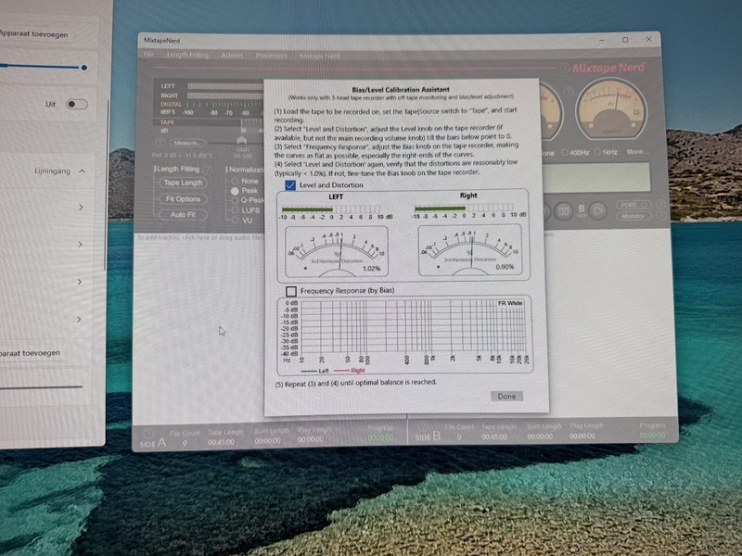Select the LUFS normalization radio button
Viewport: 742px width, 556px height.
point(235,210)
